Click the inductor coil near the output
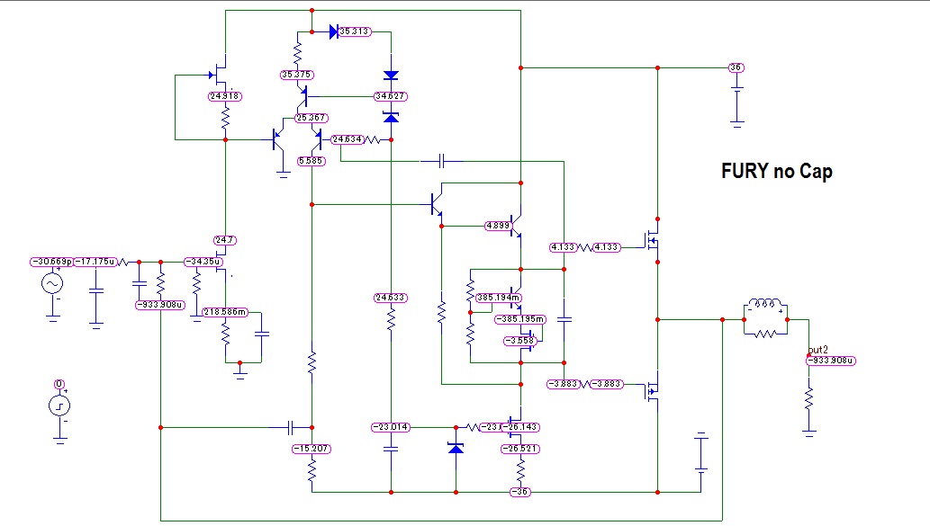Viewport: 930px width, 526px height. (x=766, y=305)
